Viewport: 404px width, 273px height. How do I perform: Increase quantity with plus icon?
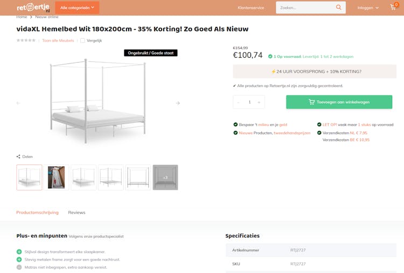[x=259, y=102]
